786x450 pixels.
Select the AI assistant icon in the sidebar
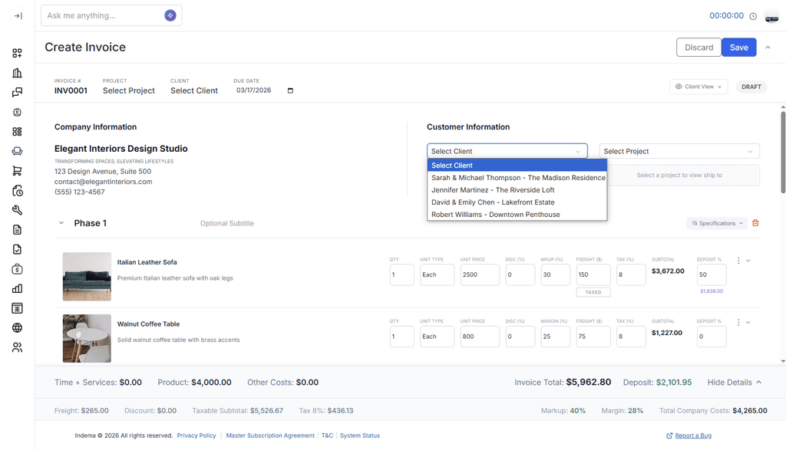click(18, 112)
